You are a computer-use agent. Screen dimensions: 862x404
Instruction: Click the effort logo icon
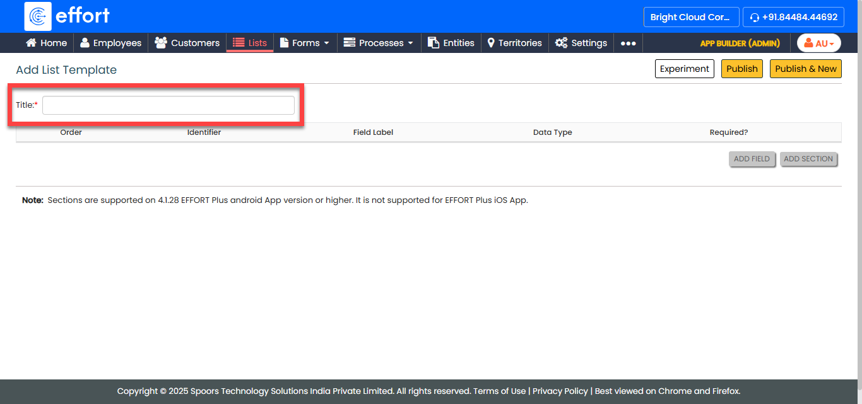coord(38,16)
